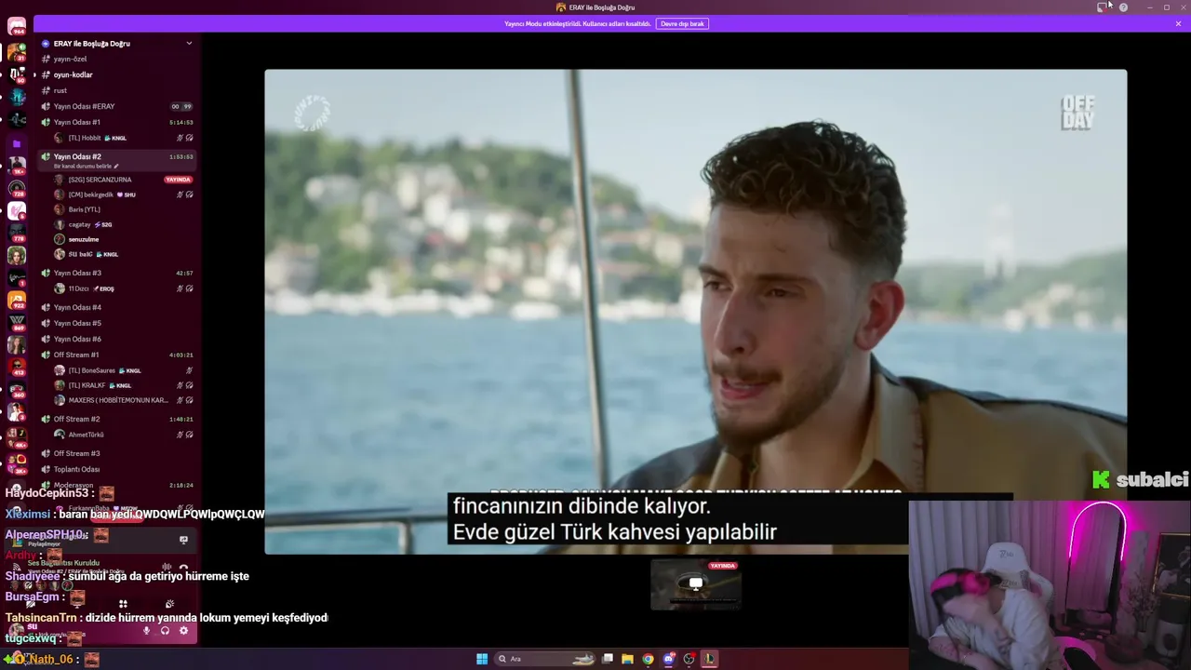Click deafen status icon beside bekirgedik
The image size is (1191, 670).
click(x=189, y=194)
